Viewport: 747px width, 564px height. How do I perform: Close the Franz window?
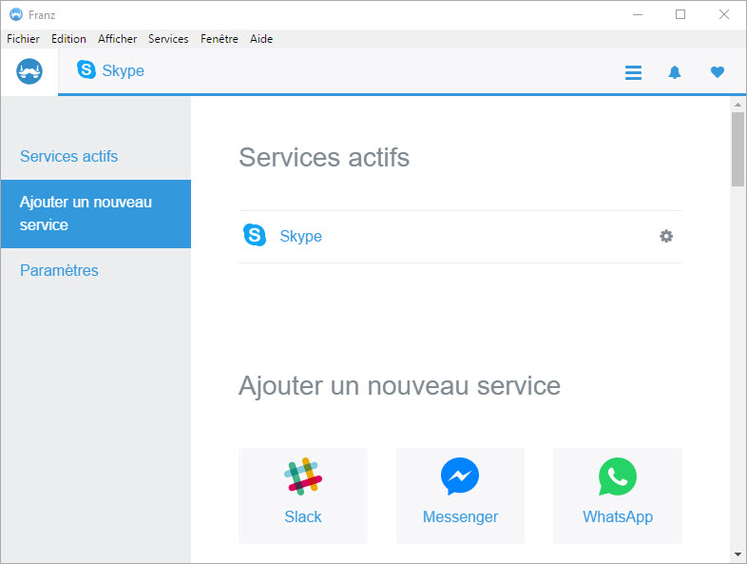(x=723, y=15)
